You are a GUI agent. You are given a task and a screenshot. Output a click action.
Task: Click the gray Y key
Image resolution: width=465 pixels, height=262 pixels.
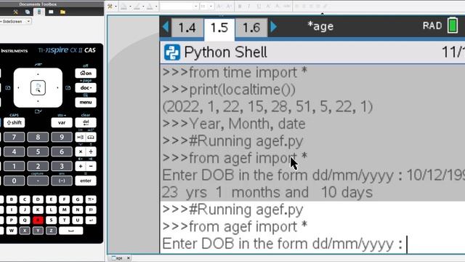[x=38, y=231]
